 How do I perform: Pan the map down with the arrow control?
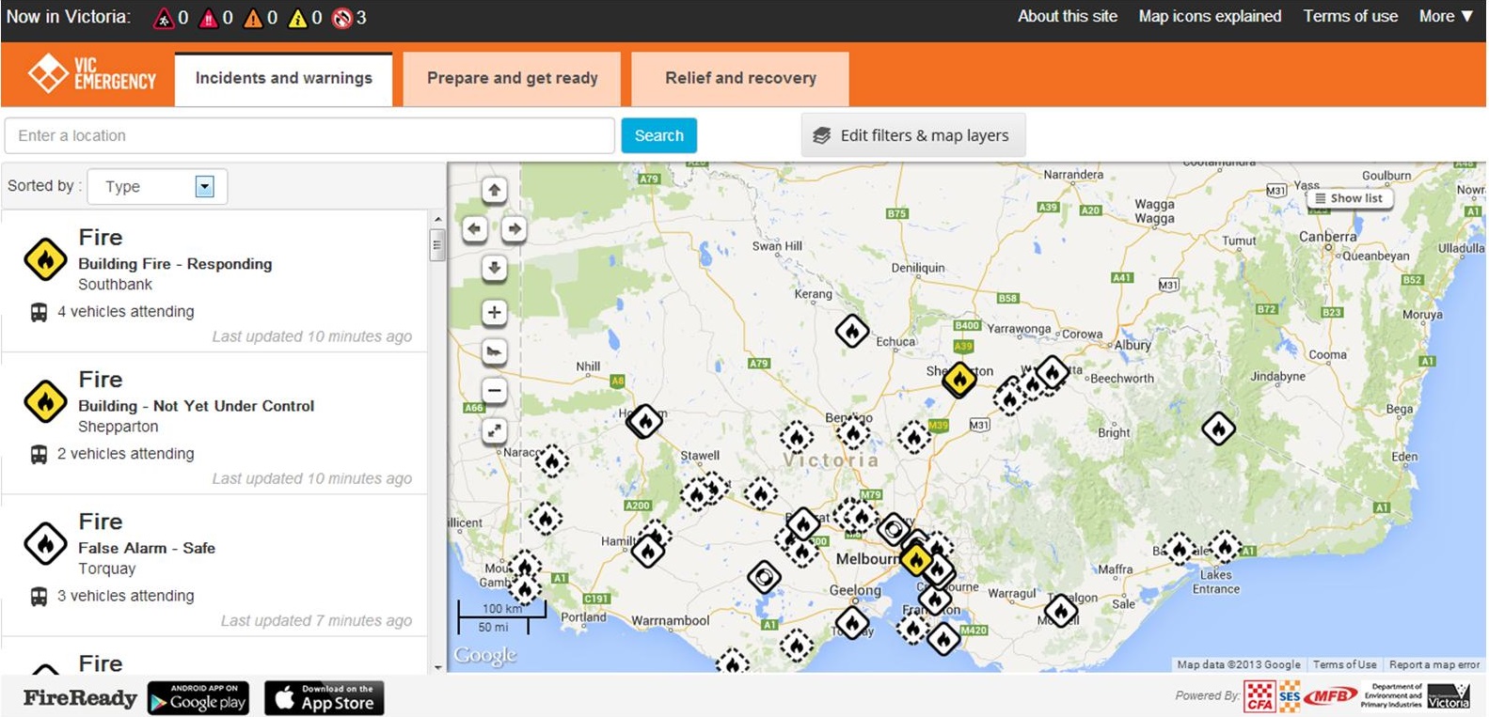[x=495, y=268]
